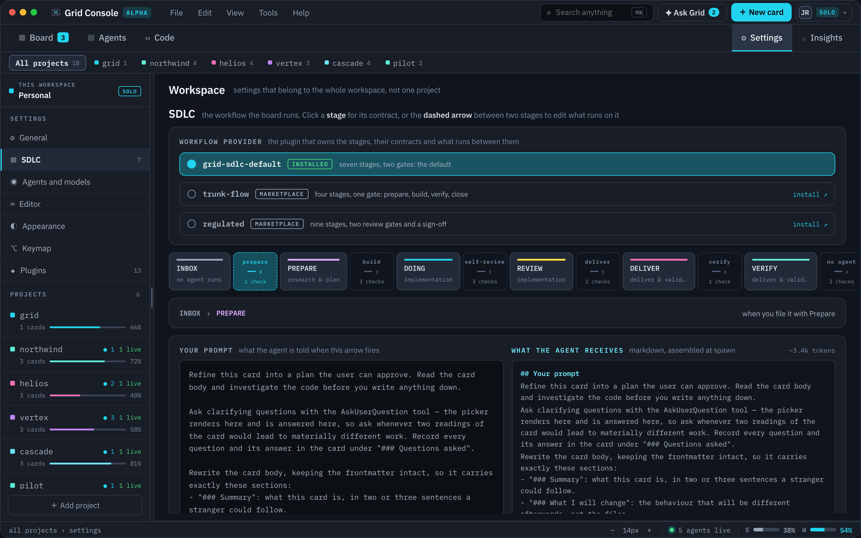Focus the Search anything field
The width and height of the screenshot is (861, 538).
click(596, 13)
